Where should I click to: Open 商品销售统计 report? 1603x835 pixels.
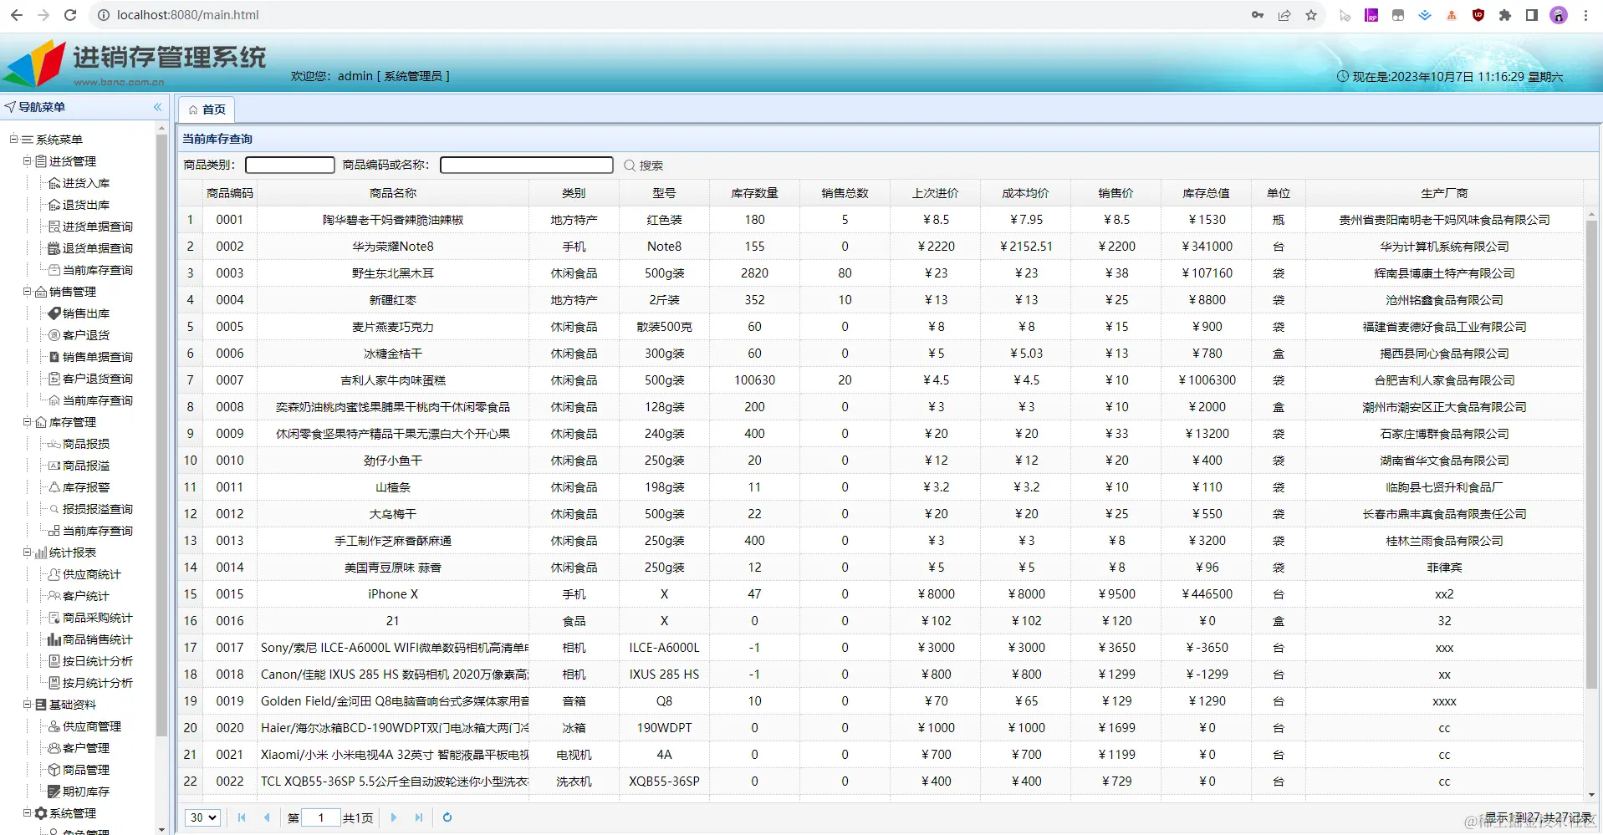coord(97,639)
